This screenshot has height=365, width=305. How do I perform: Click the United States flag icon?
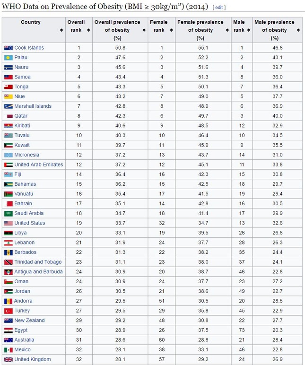click(x=9, y=223)
